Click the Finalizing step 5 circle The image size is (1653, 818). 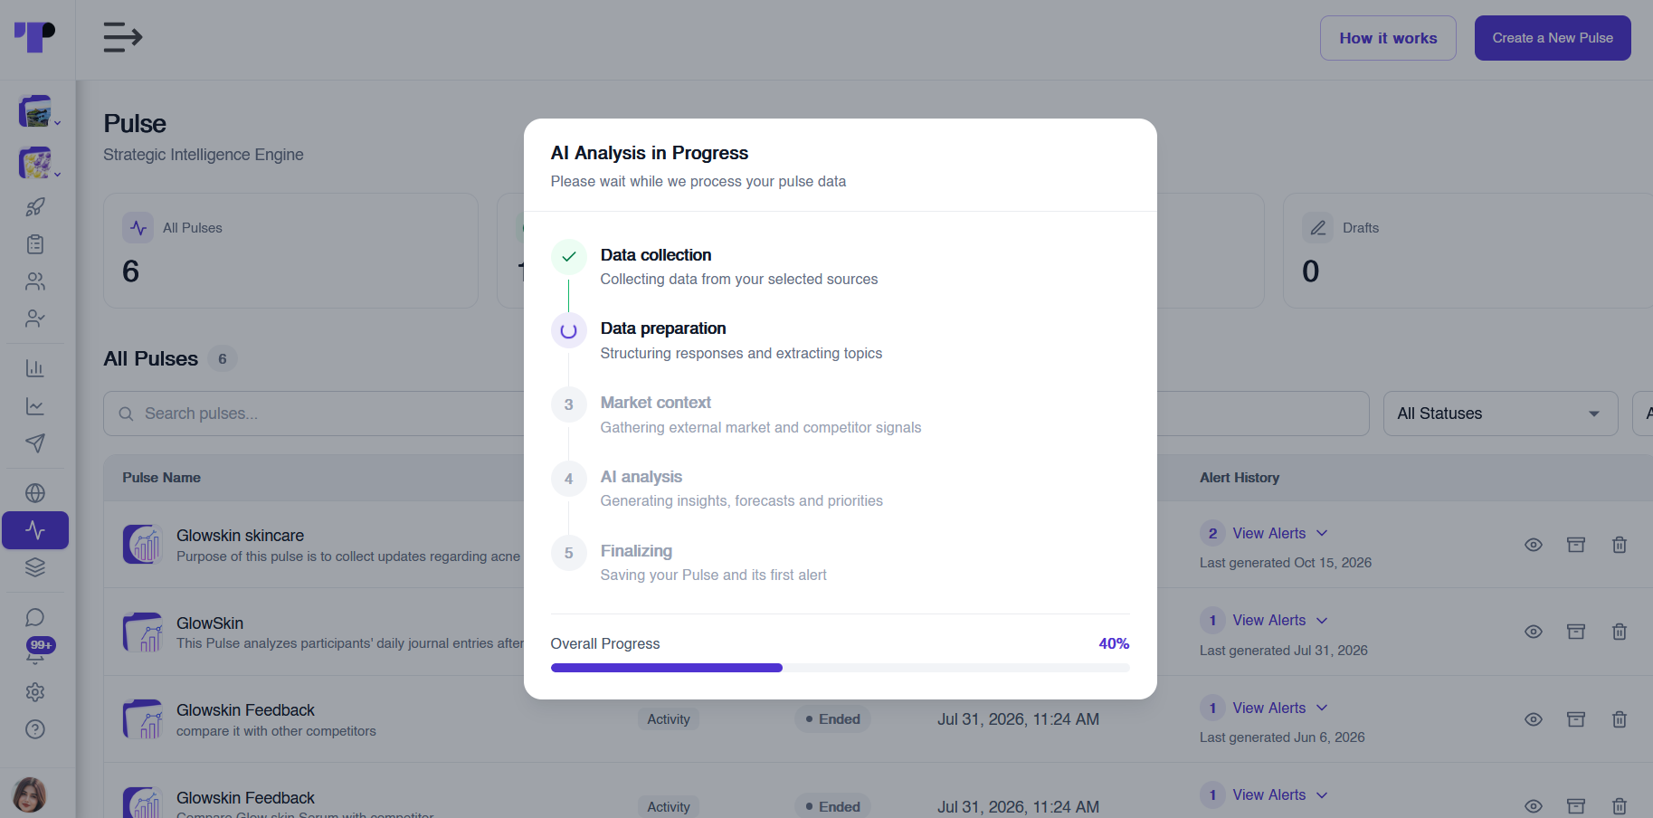pyautogui.click(x=568, y=553)
